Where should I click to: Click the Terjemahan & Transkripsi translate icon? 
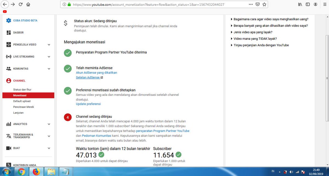click(x=8, y=136)
